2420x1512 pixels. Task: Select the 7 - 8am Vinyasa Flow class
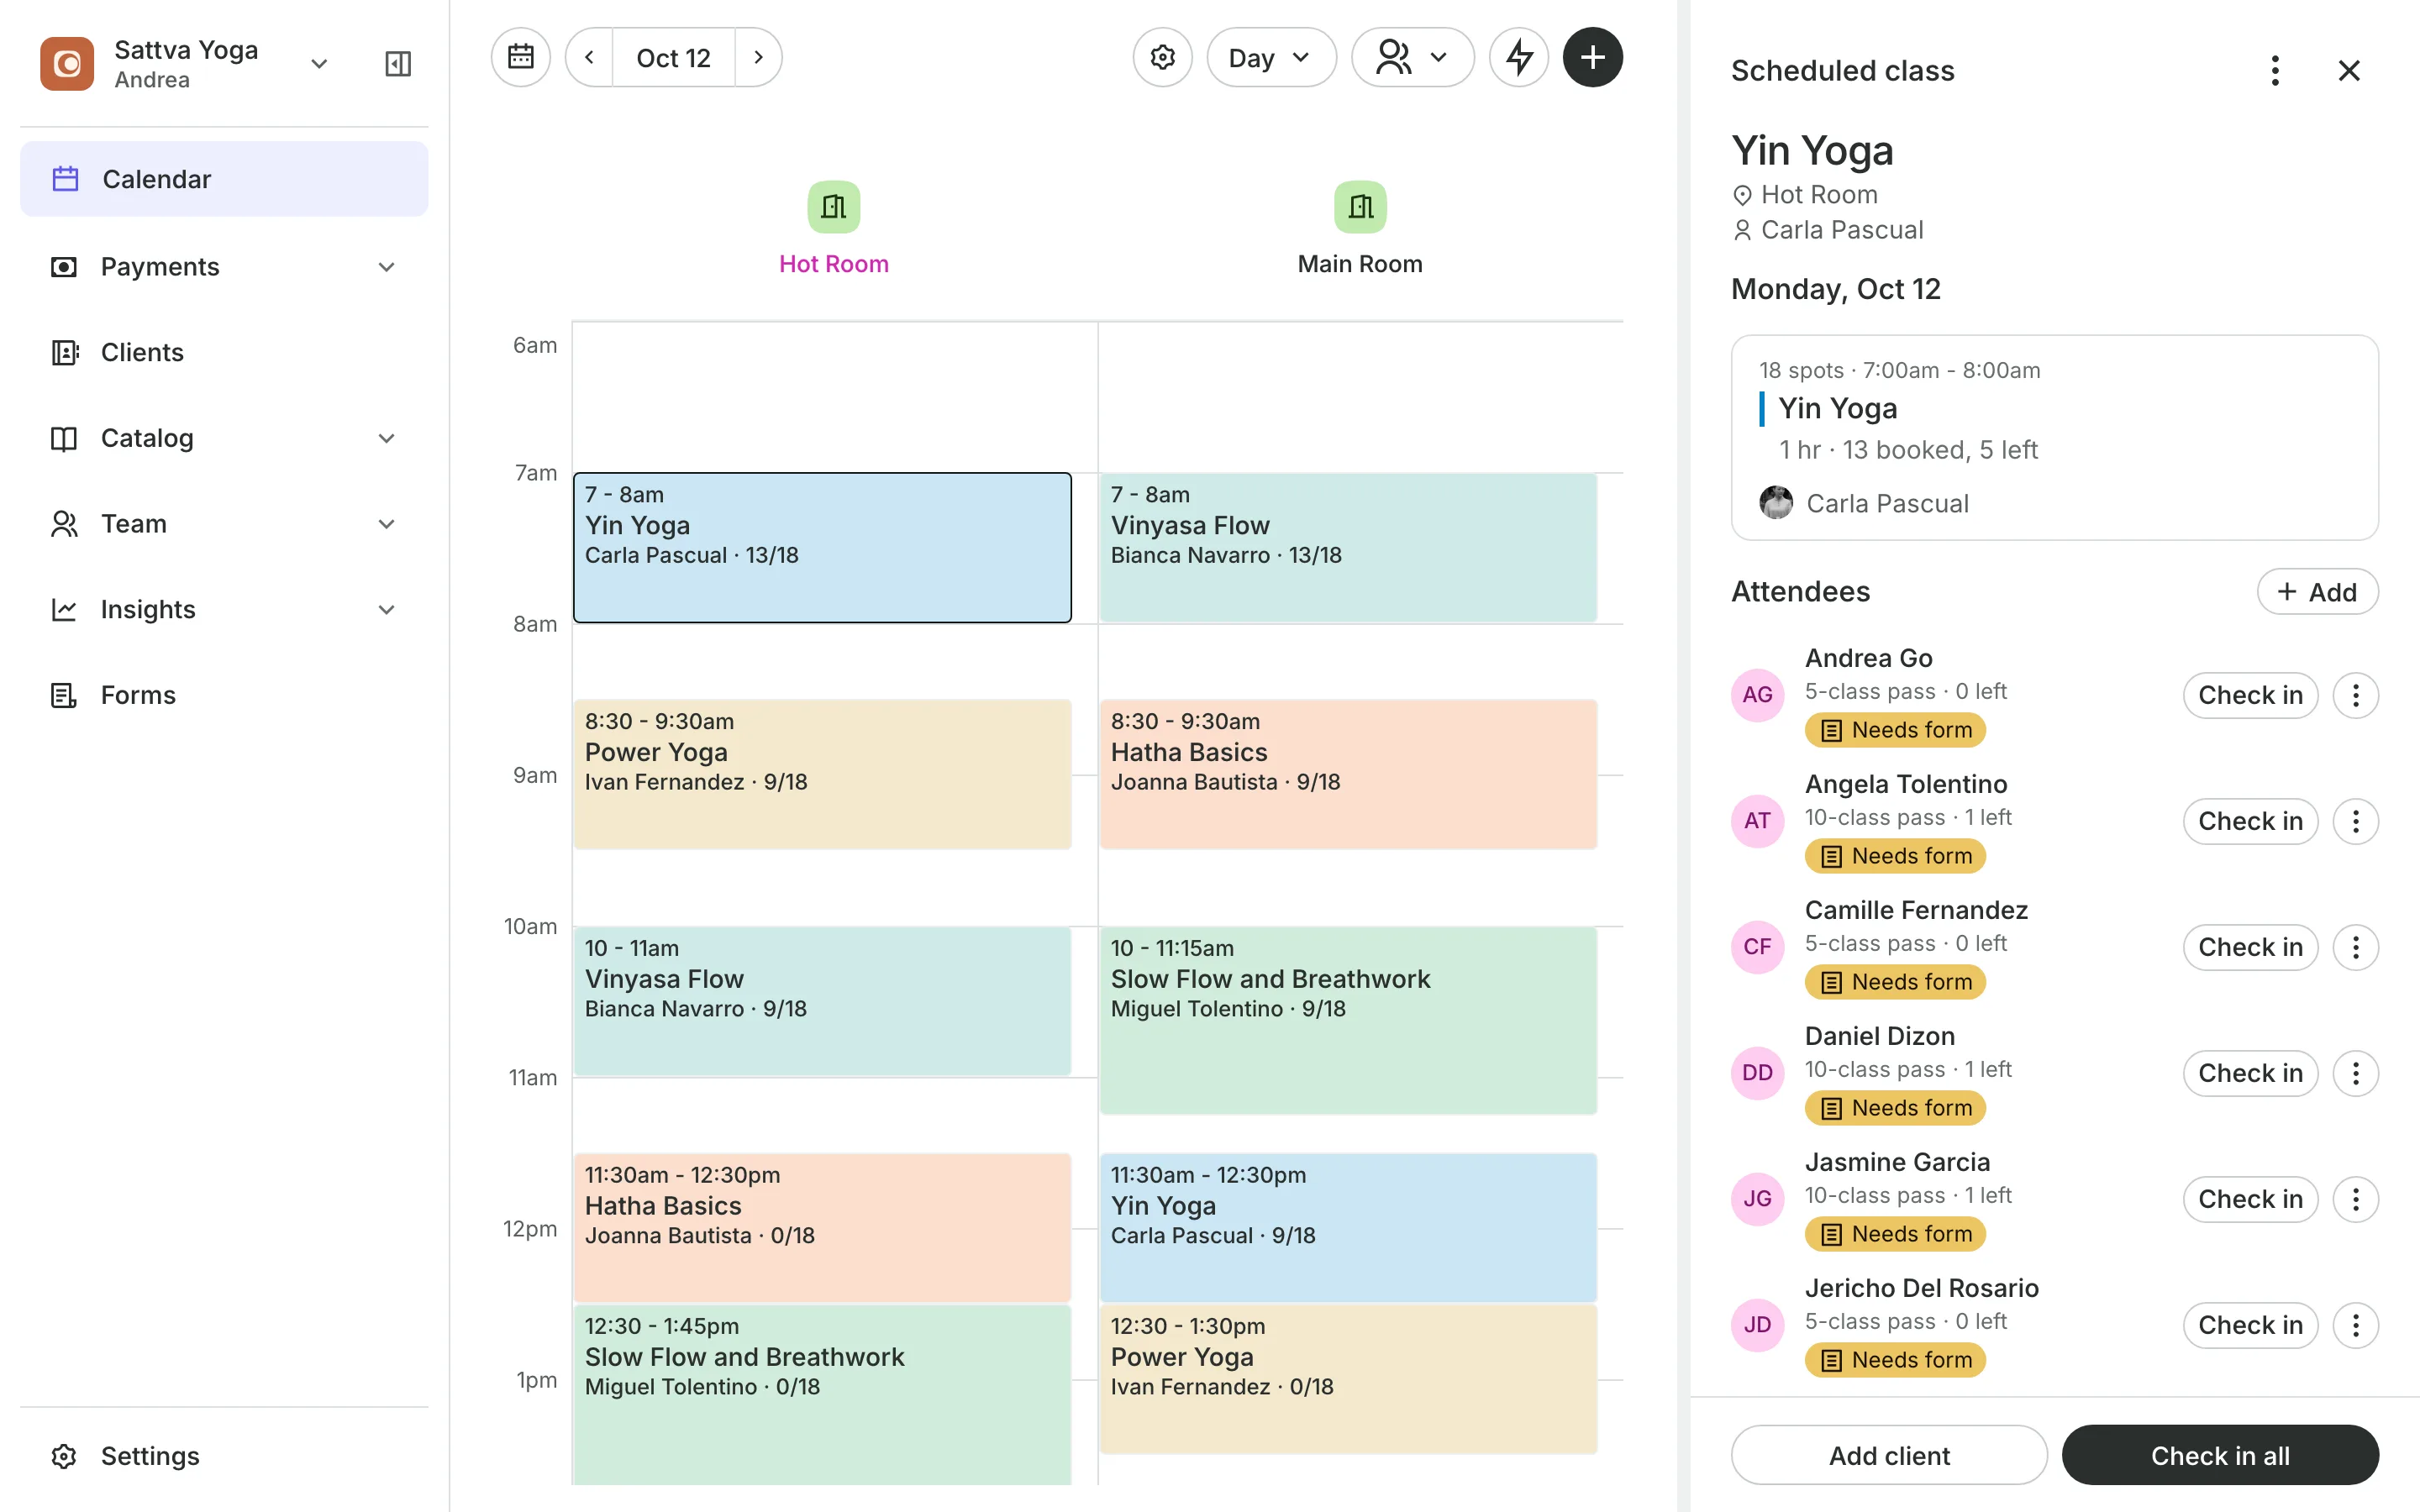tap(1348, 548)
